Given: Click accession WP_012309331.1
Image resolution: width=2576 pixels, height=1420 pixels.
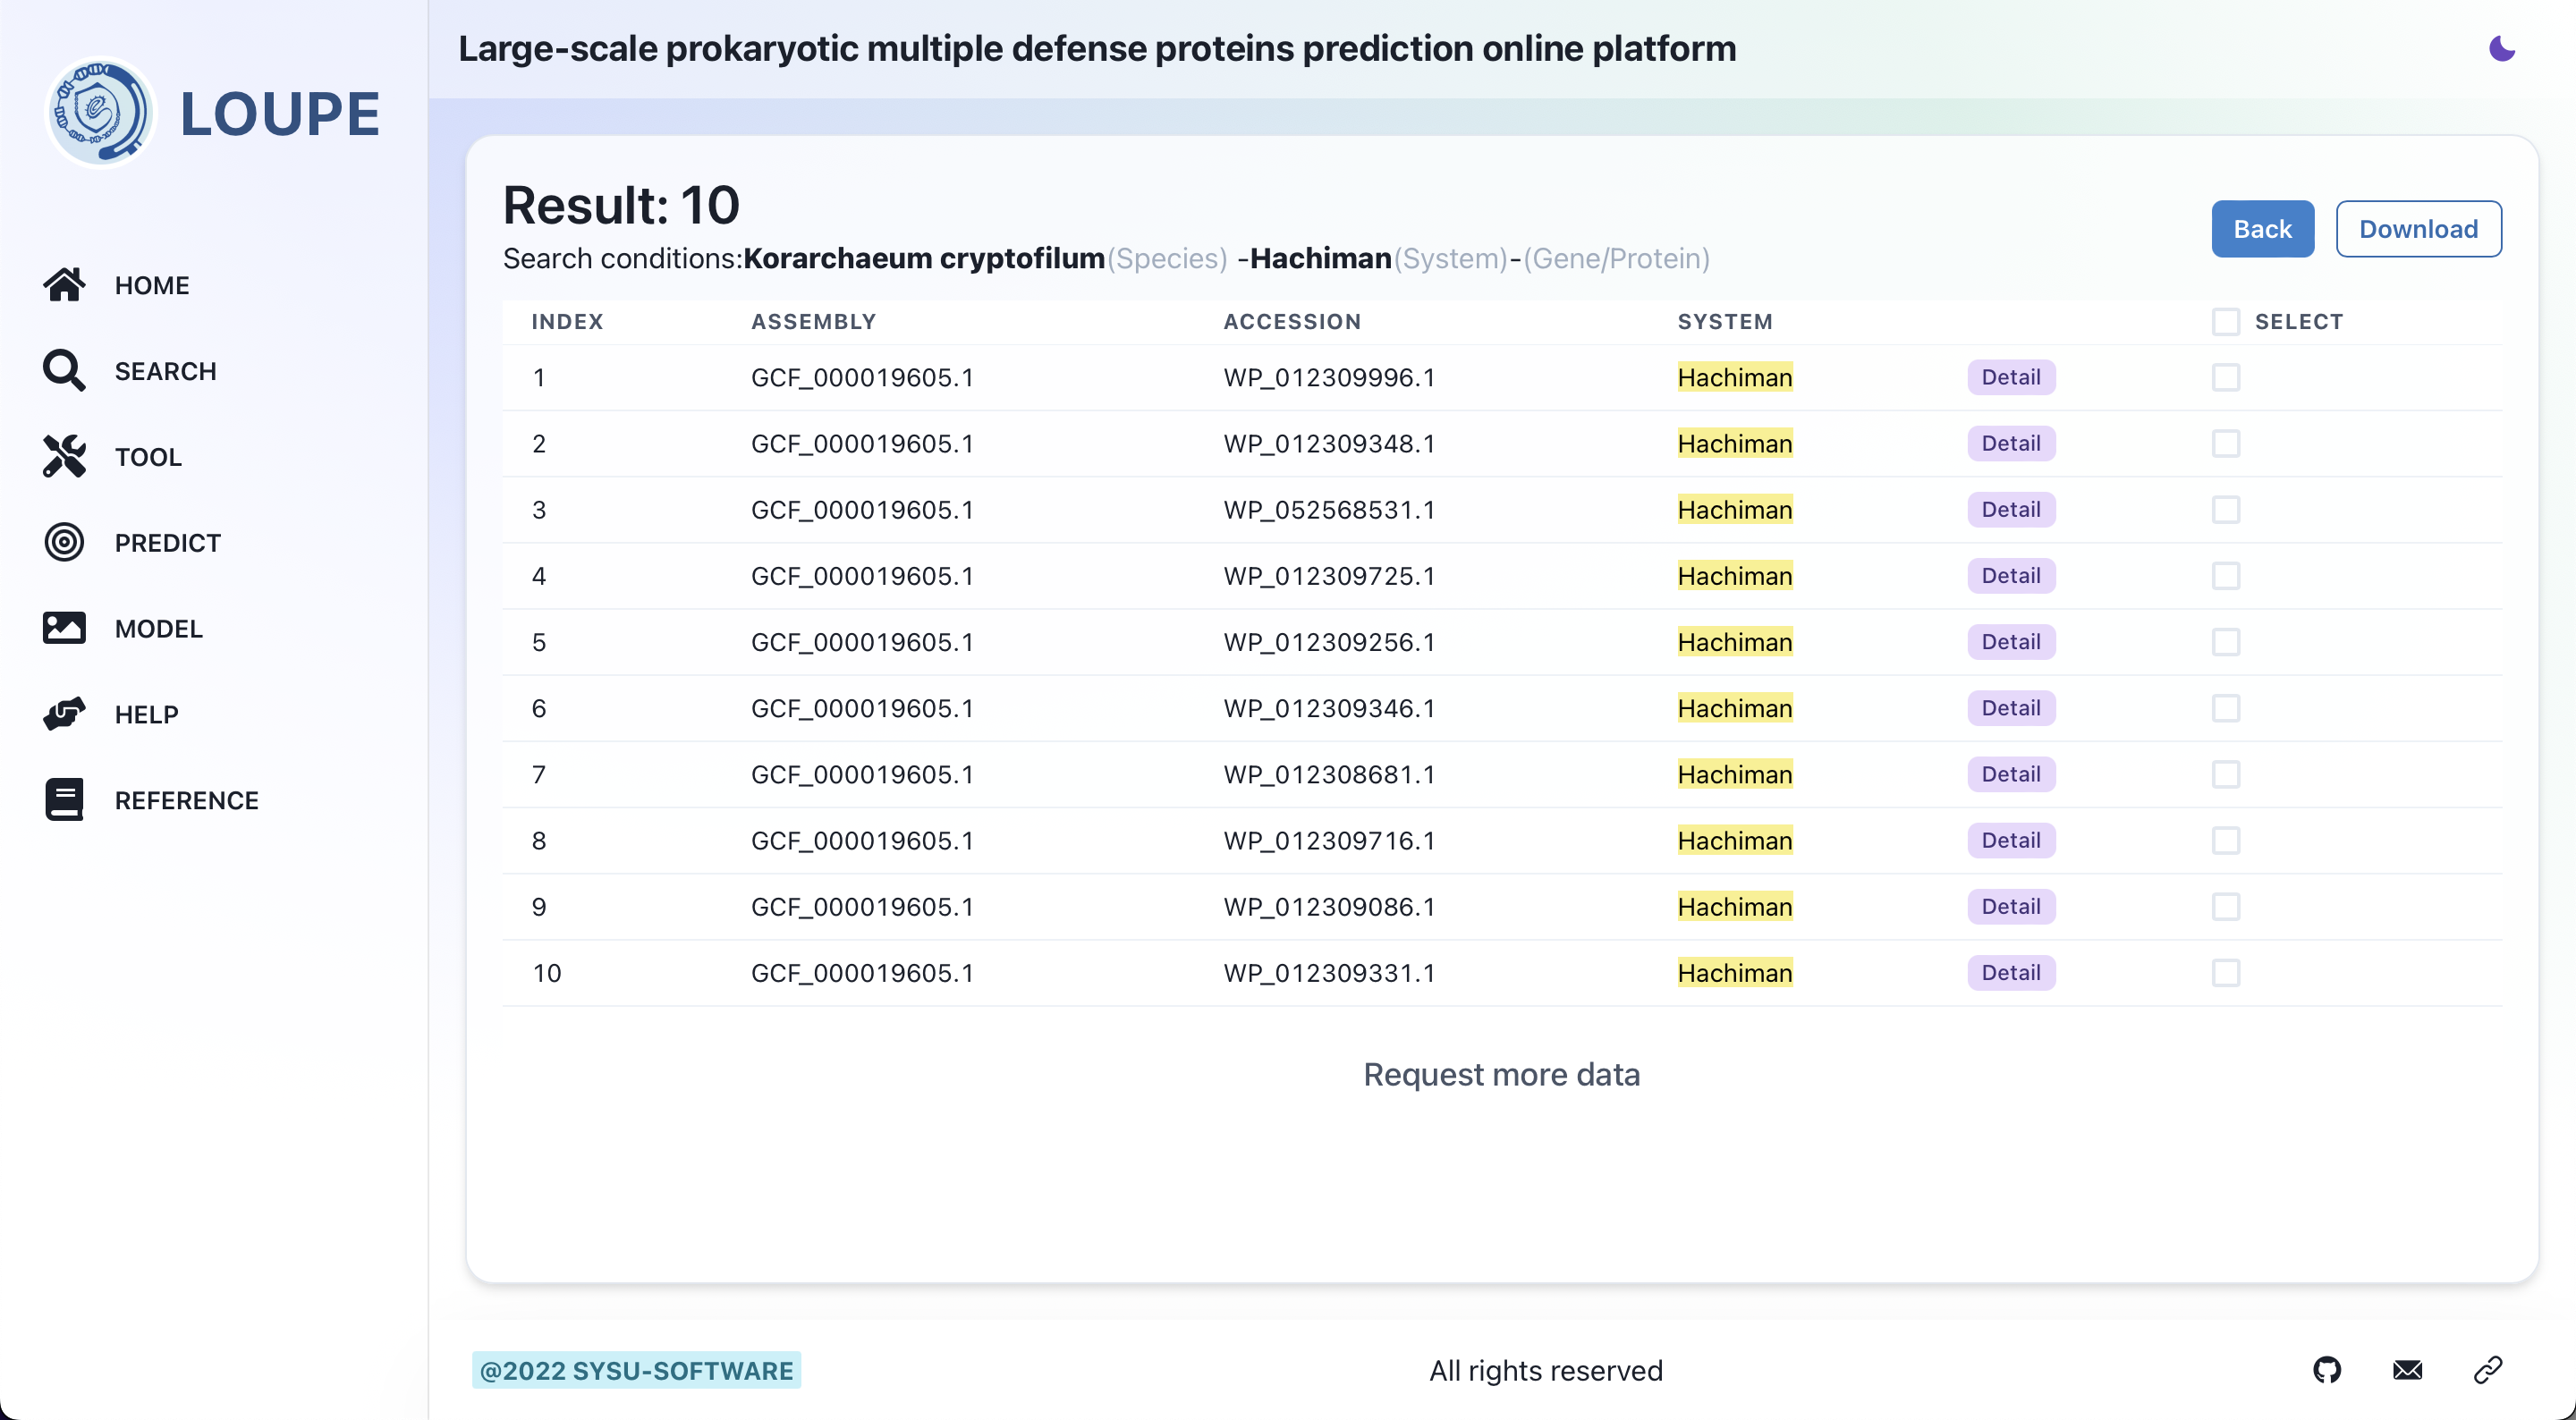Looking at the screenshot, I should click(x=1329, y=973).
